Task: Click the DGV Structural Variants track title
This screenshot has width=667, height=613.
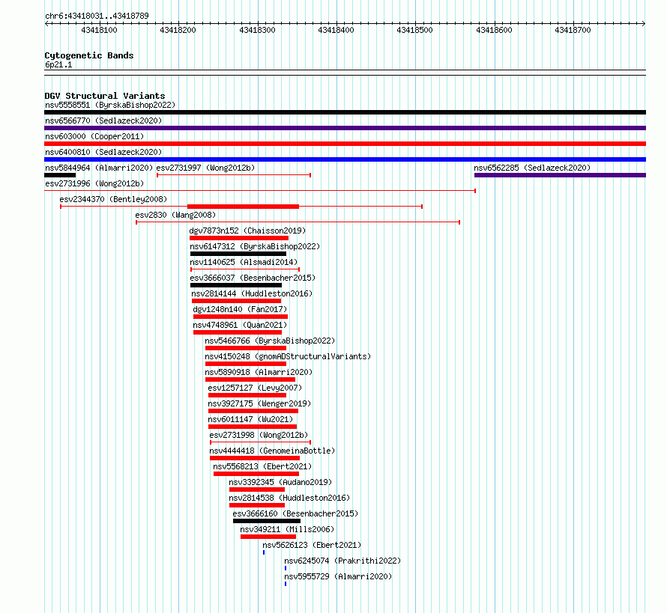Action: click(105, 96)
